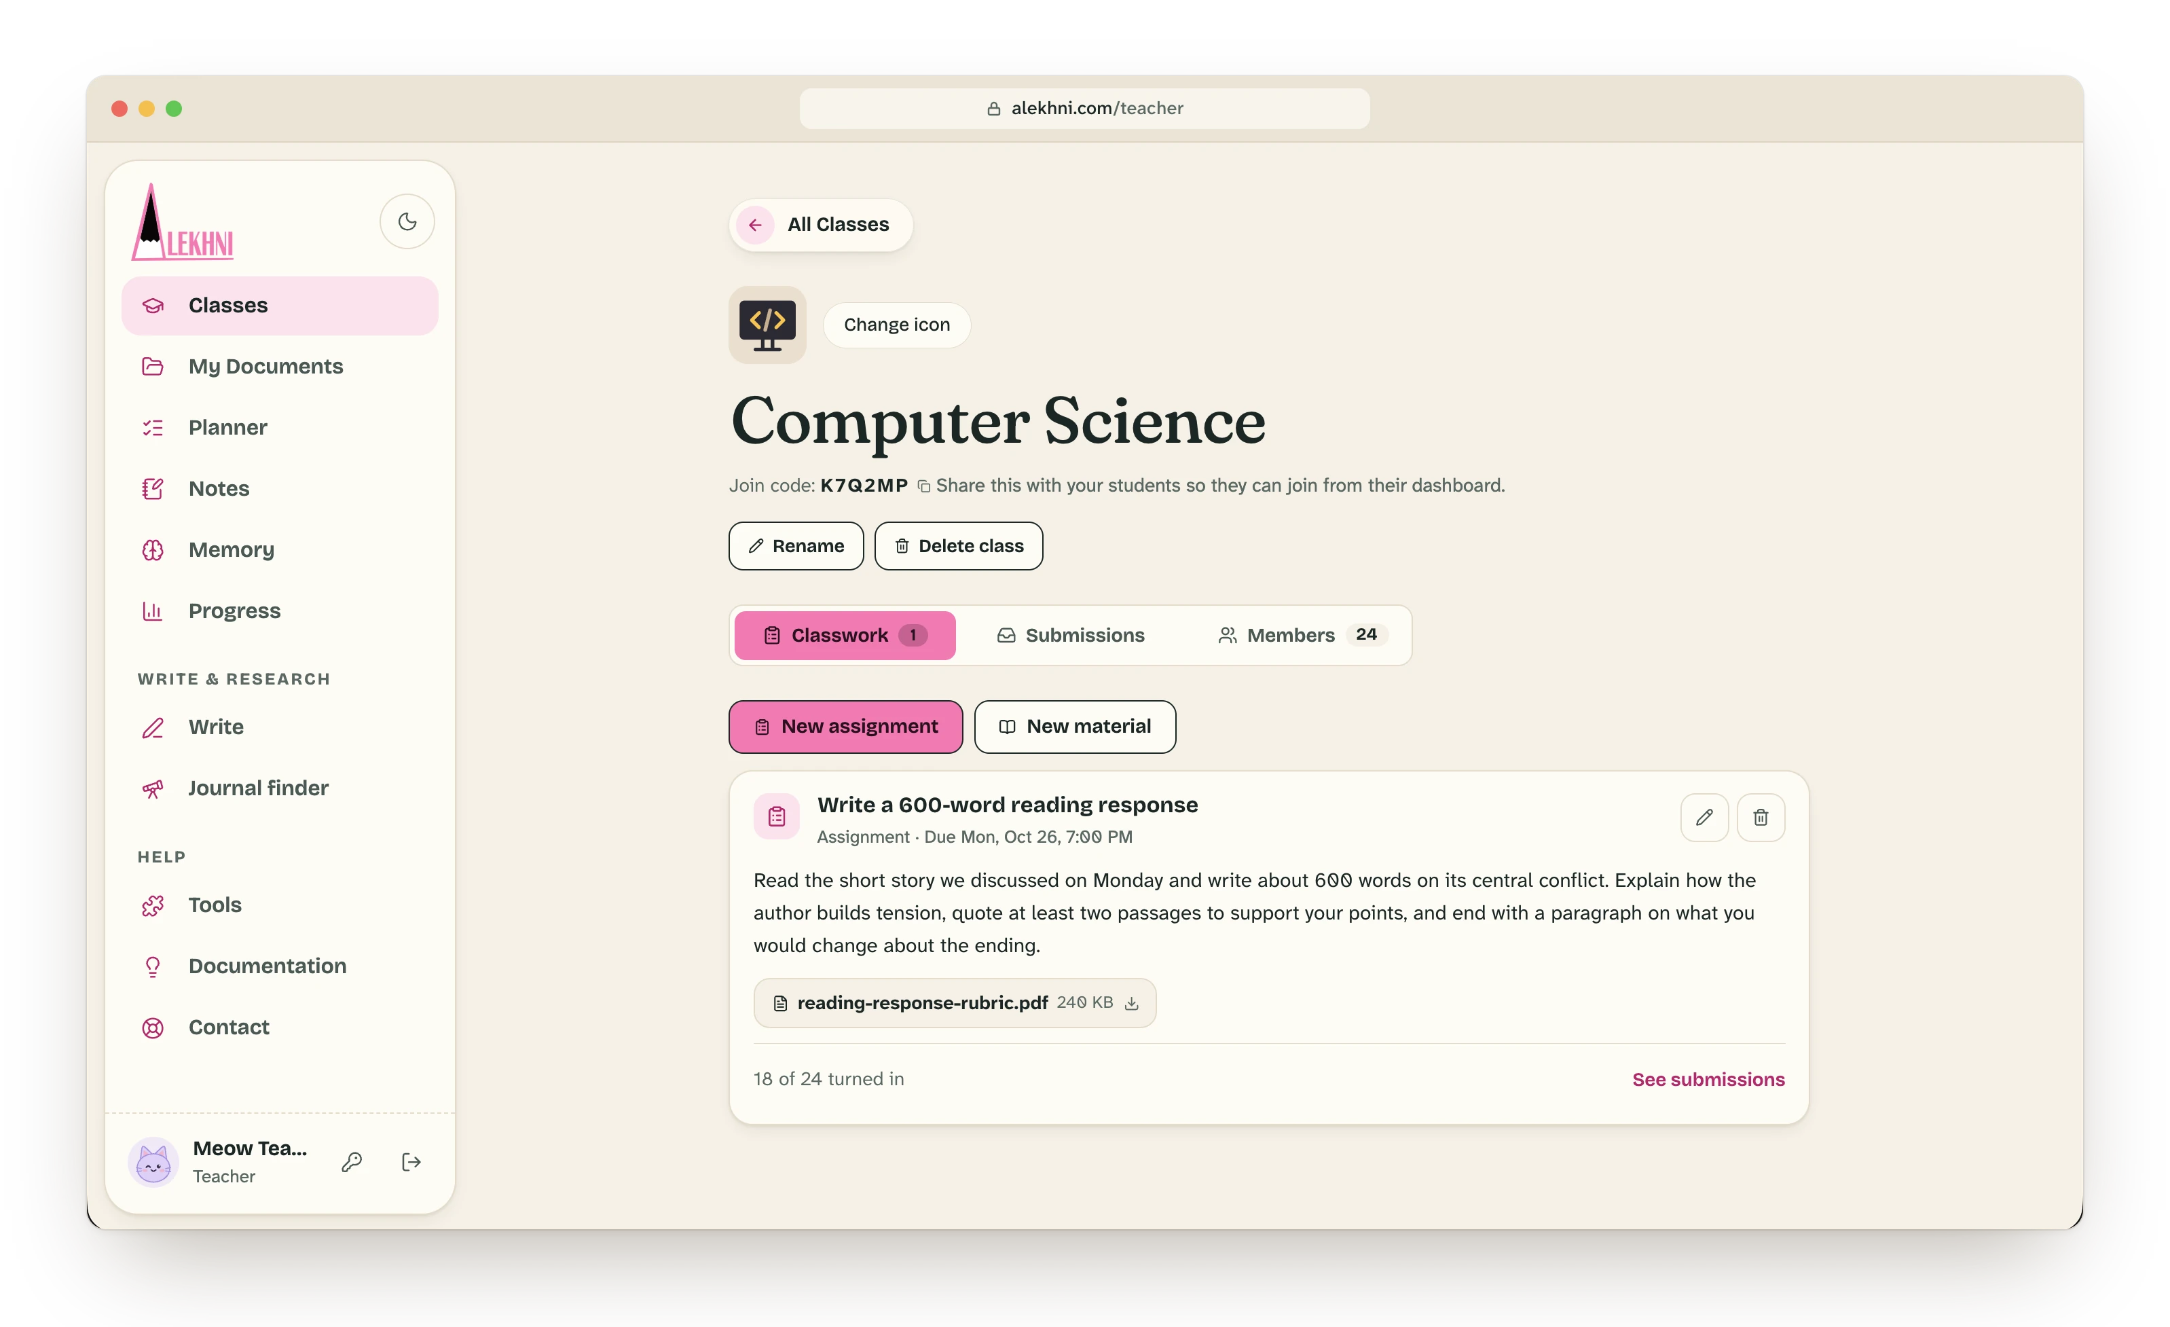Open Journal finder
The image size is (2170, 1327).
[x=279, y=788]
